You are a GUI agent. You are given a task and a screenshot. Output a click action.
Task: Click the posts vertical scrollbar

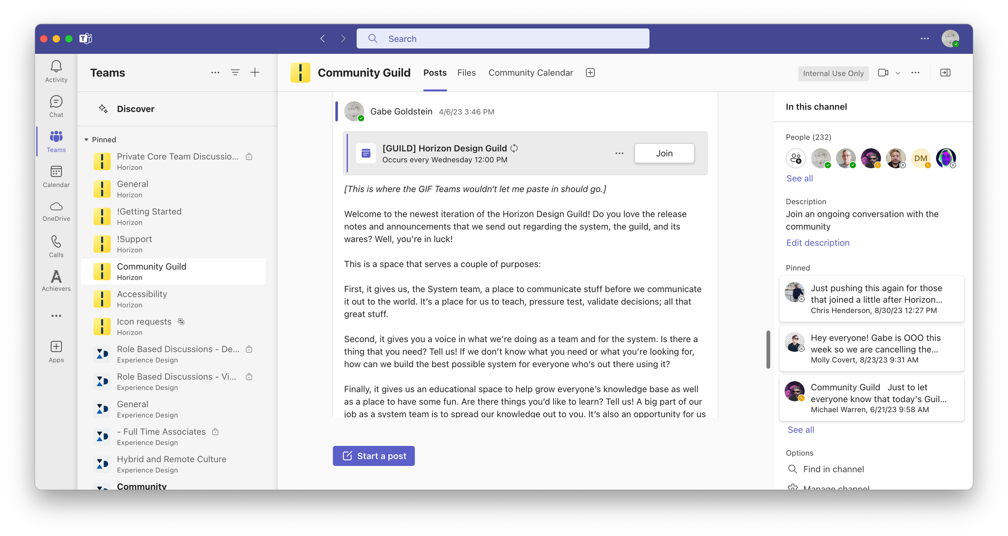tap(768, 349)
